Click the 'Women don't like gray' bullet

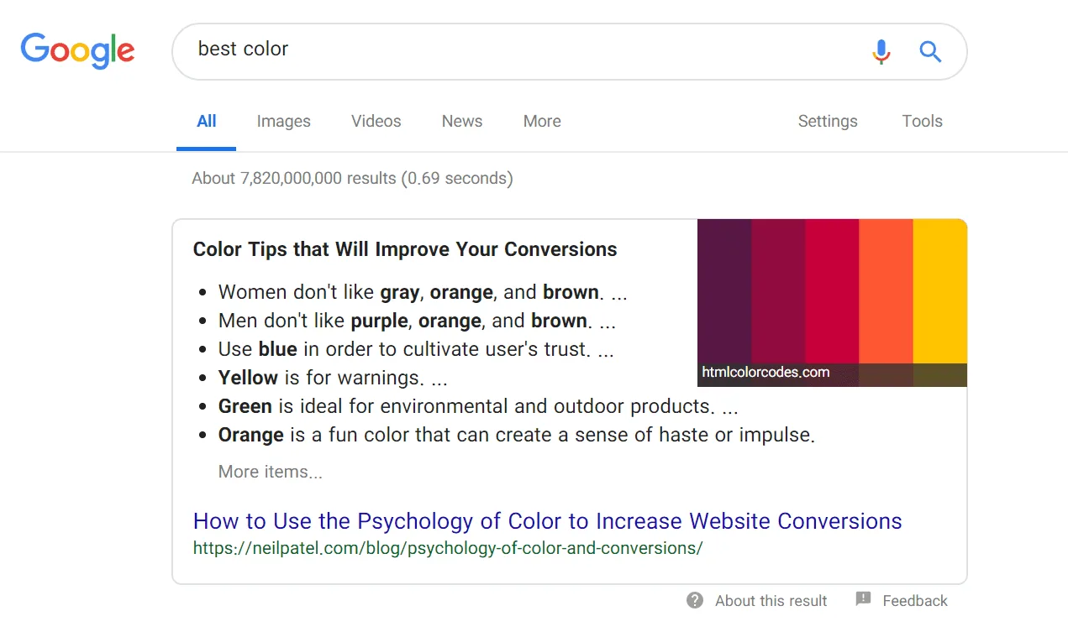(423, 293)
